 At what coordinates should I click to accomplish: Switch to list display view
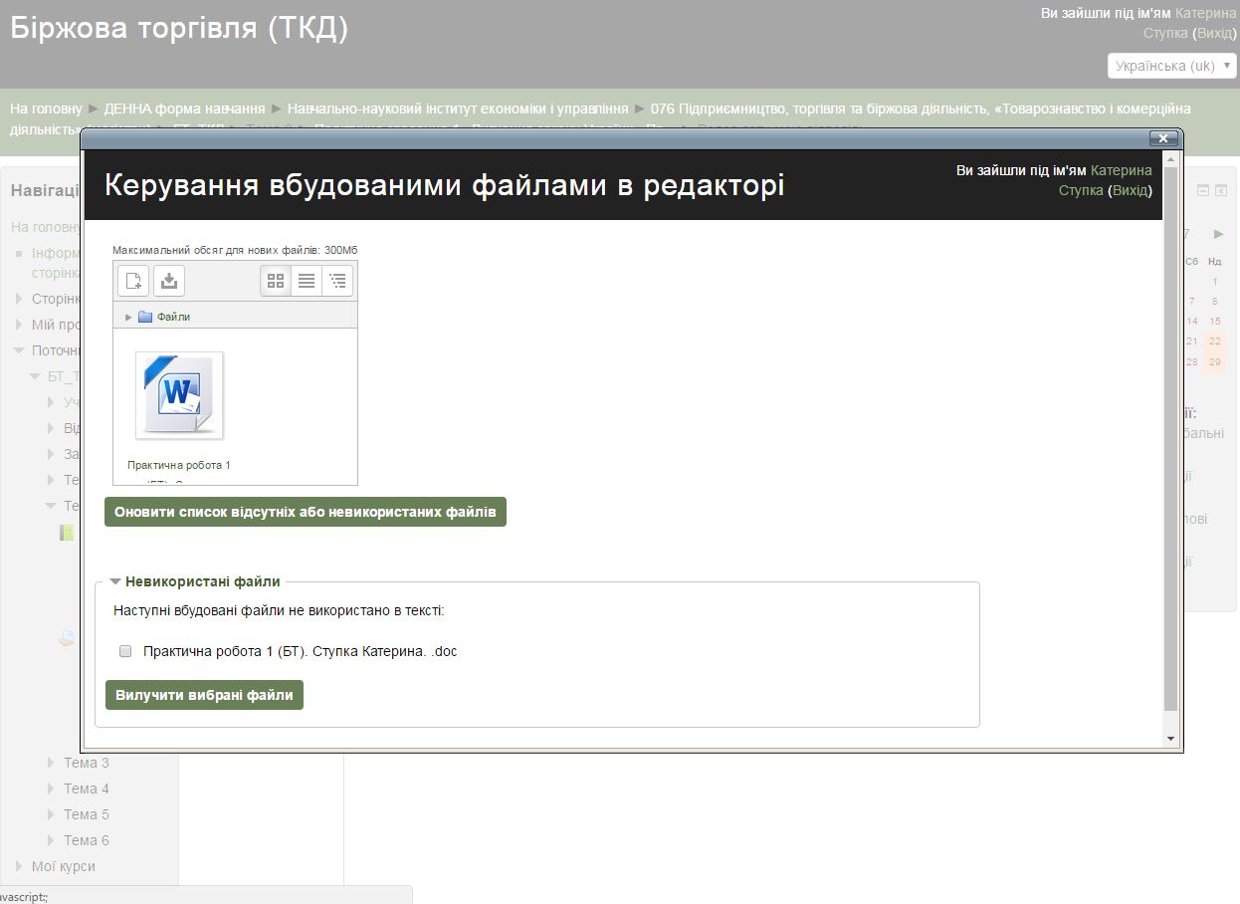(307, 280)
